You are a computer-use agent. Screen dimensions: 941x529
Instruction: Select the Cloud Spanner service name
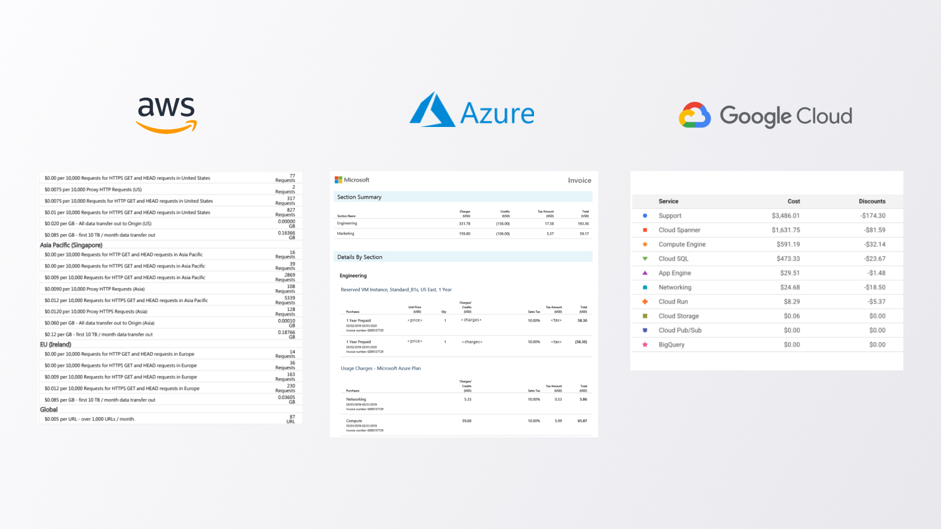(x=679, y=230)
